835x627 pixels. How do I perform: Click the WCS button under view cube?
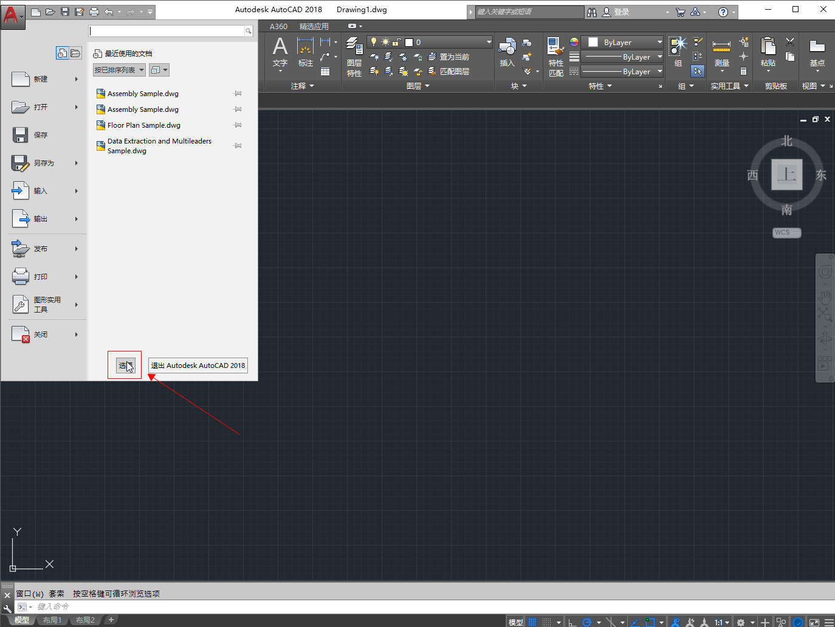pyautogui.click(x=786, y=232)
